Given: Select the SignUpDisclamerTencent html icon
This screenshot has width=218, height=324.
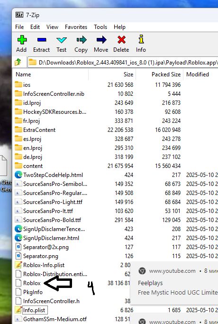Looking at the screenshot, I should (18, 229).
